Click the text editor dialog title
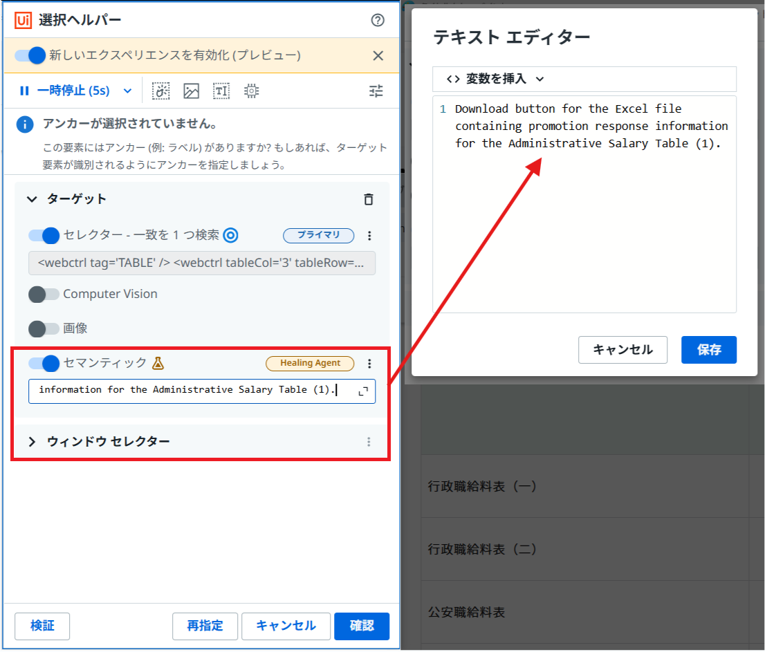765x652 pixels. pyautogui.click(x=512, y=37)
